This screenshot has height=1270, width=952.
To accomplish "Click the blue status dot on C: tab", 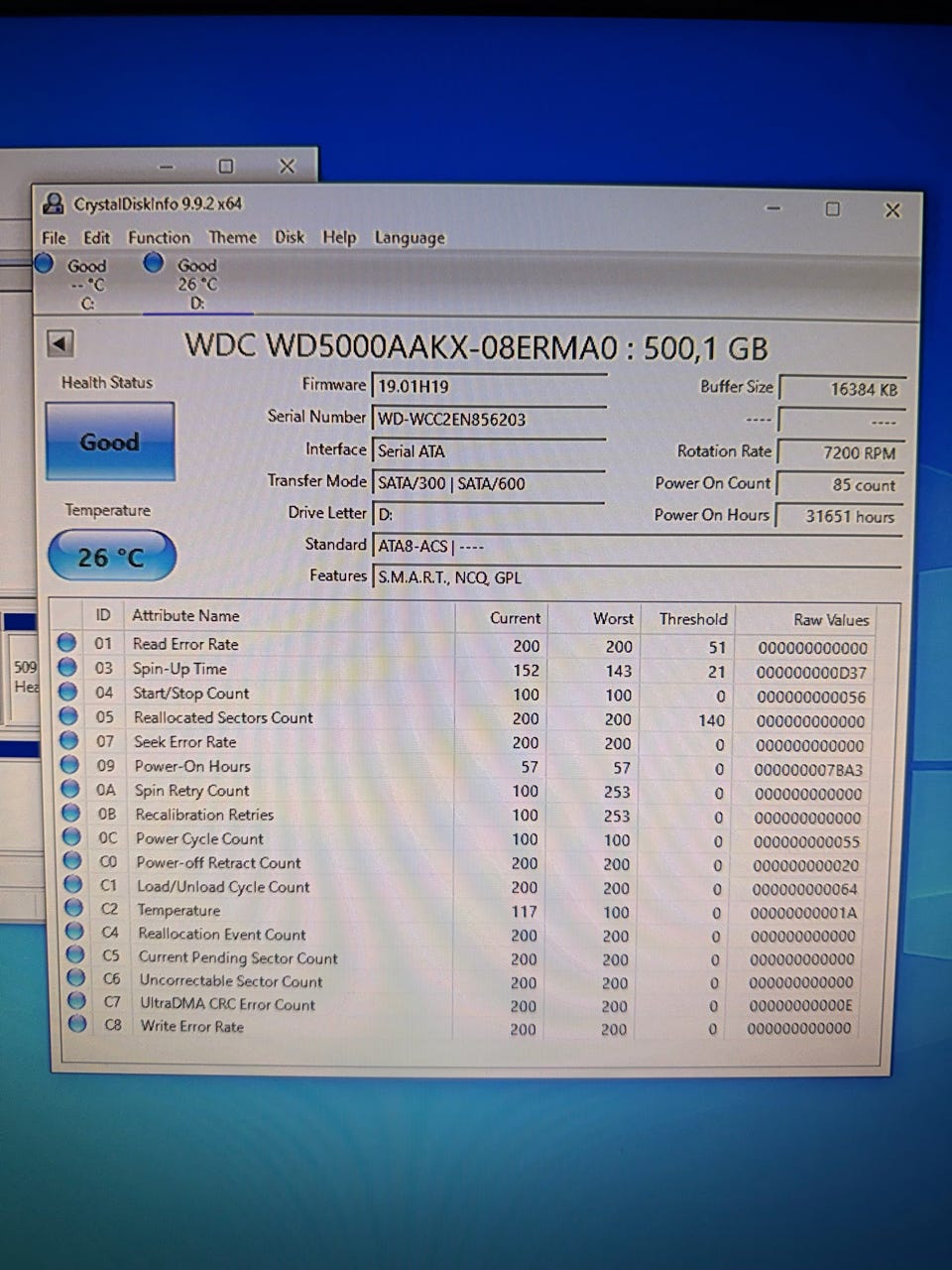I will 44,263.
